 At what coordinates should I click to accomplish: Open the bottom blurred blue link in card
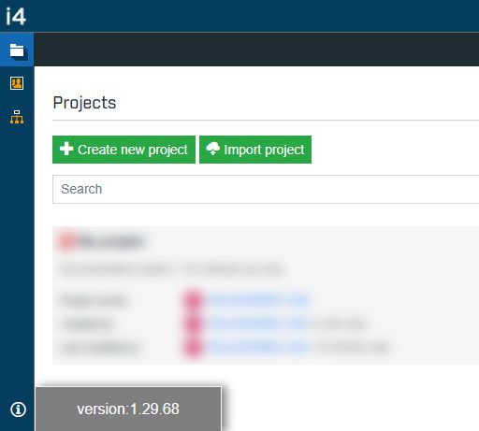[257, 347]
